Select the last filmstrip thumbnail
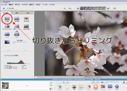 [x=104, y=8]
